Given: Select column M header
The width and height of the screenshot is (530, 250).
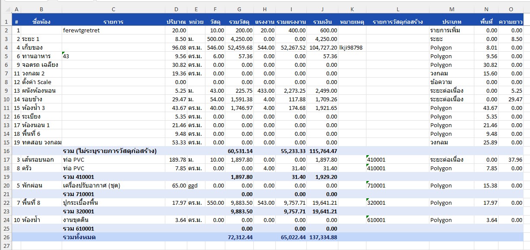Looking at the screenshot, I should 451,9.
